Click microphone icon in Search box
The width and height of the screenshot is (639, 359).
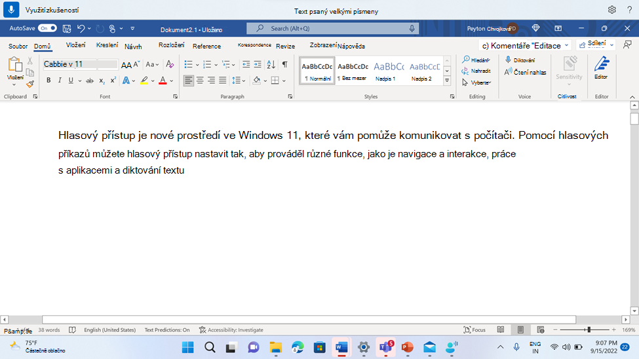tap(412, 28)
